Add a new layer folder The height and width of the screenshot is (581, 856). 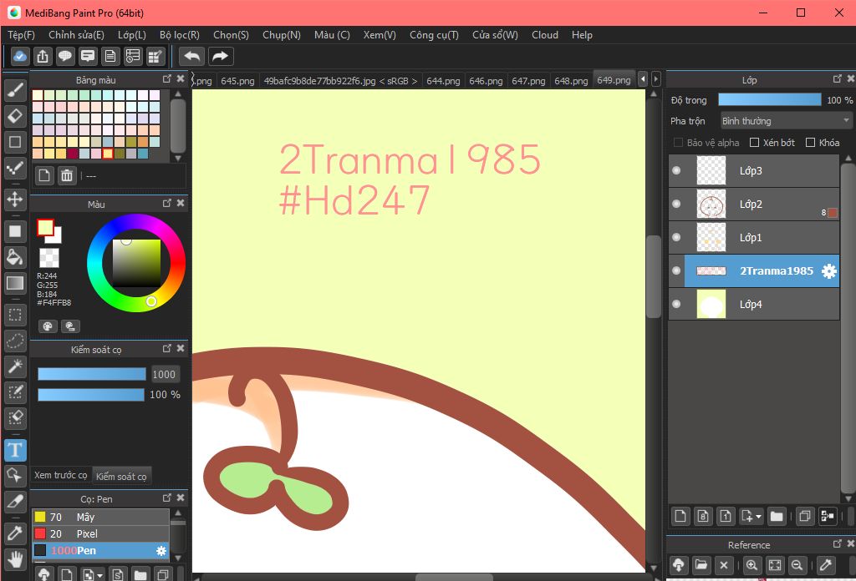[777, 516]
